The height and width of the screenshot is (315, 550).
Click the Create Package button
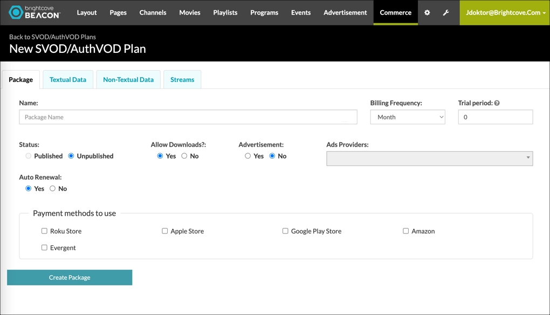click(70, 277)
